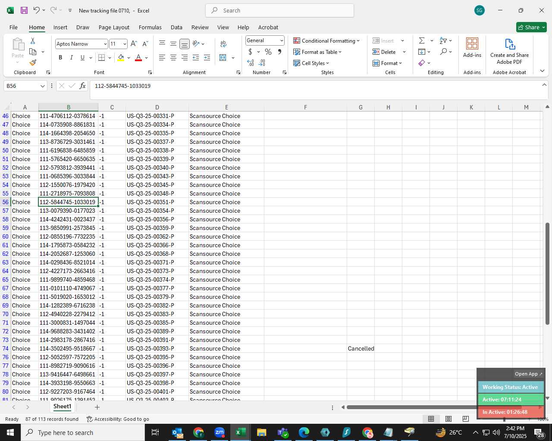The height and width of the screenshot is (441, 552).
Task: Open the Add-ins button
Action: (472, 48)
